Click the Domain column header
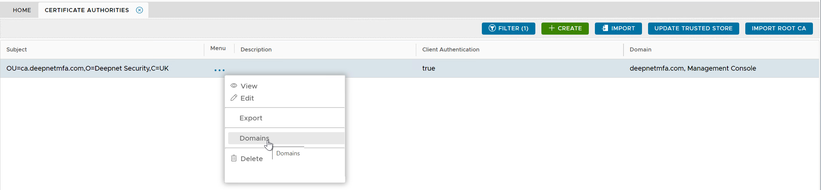 point(640,49)
